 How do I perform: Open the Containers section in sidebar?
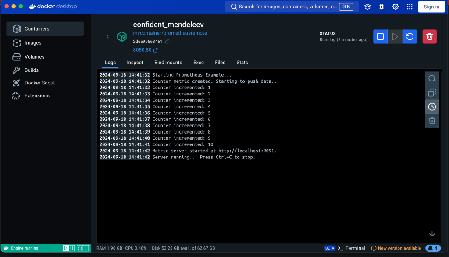(45, 28)
